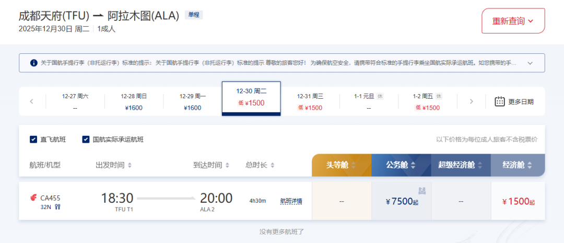Choose the ¥7500 business class fare
The width and height of the screenshot is (564, 243).
click(402, 202)
